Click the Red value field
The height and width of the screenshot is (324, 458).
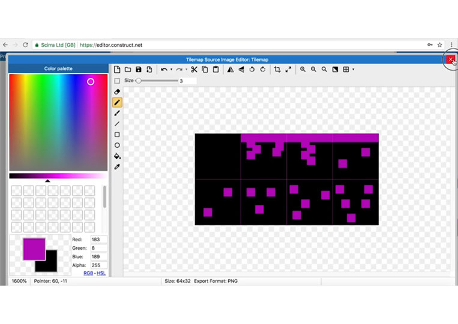[98, 240]
